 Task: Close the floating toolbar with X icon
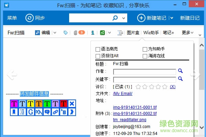click(72, 104)
